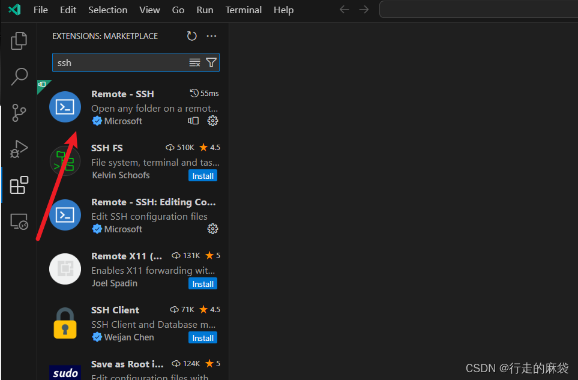The height and width of the screenshot is (380, 578).
Task: Open Remote - SSH: Editing Configuration icon
Action: [65, 215]
